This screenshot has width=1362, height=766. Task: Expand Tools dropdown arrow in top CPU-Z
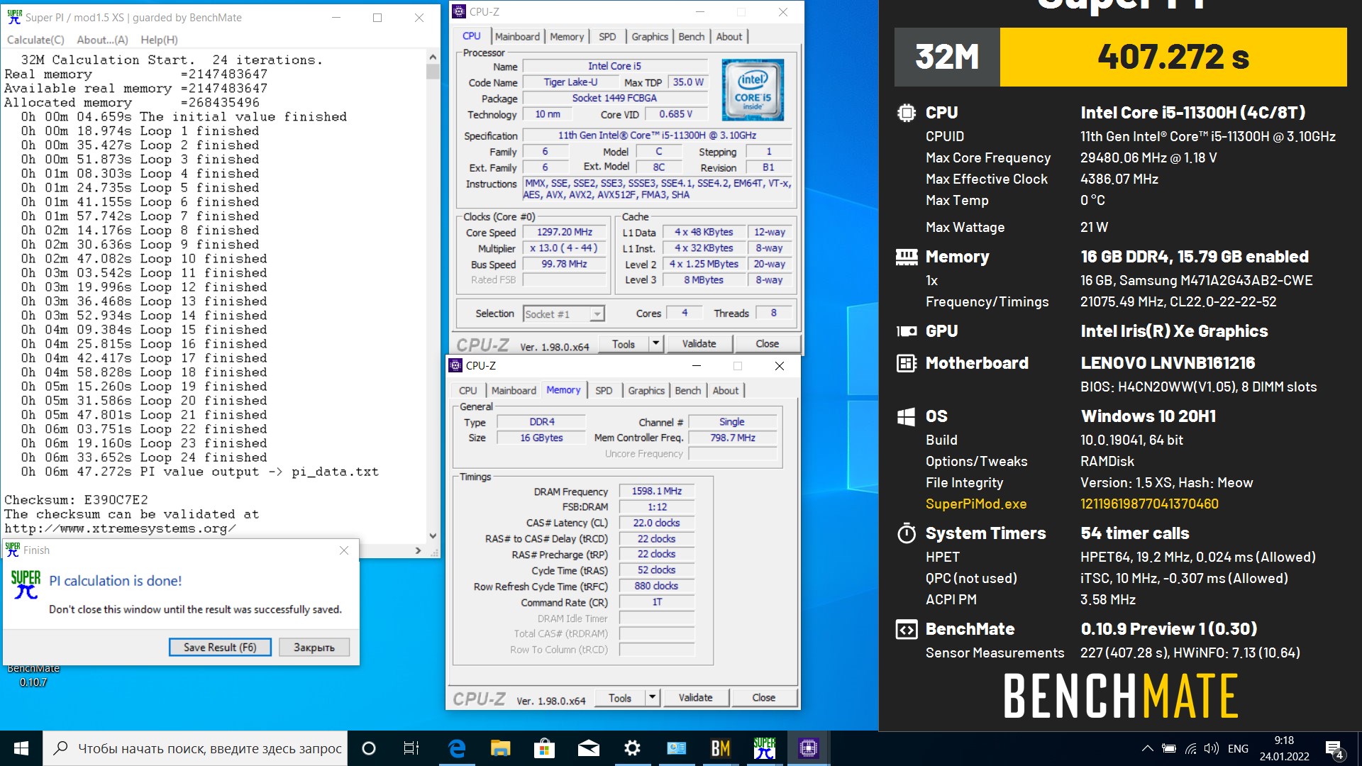tap(656, 343)
